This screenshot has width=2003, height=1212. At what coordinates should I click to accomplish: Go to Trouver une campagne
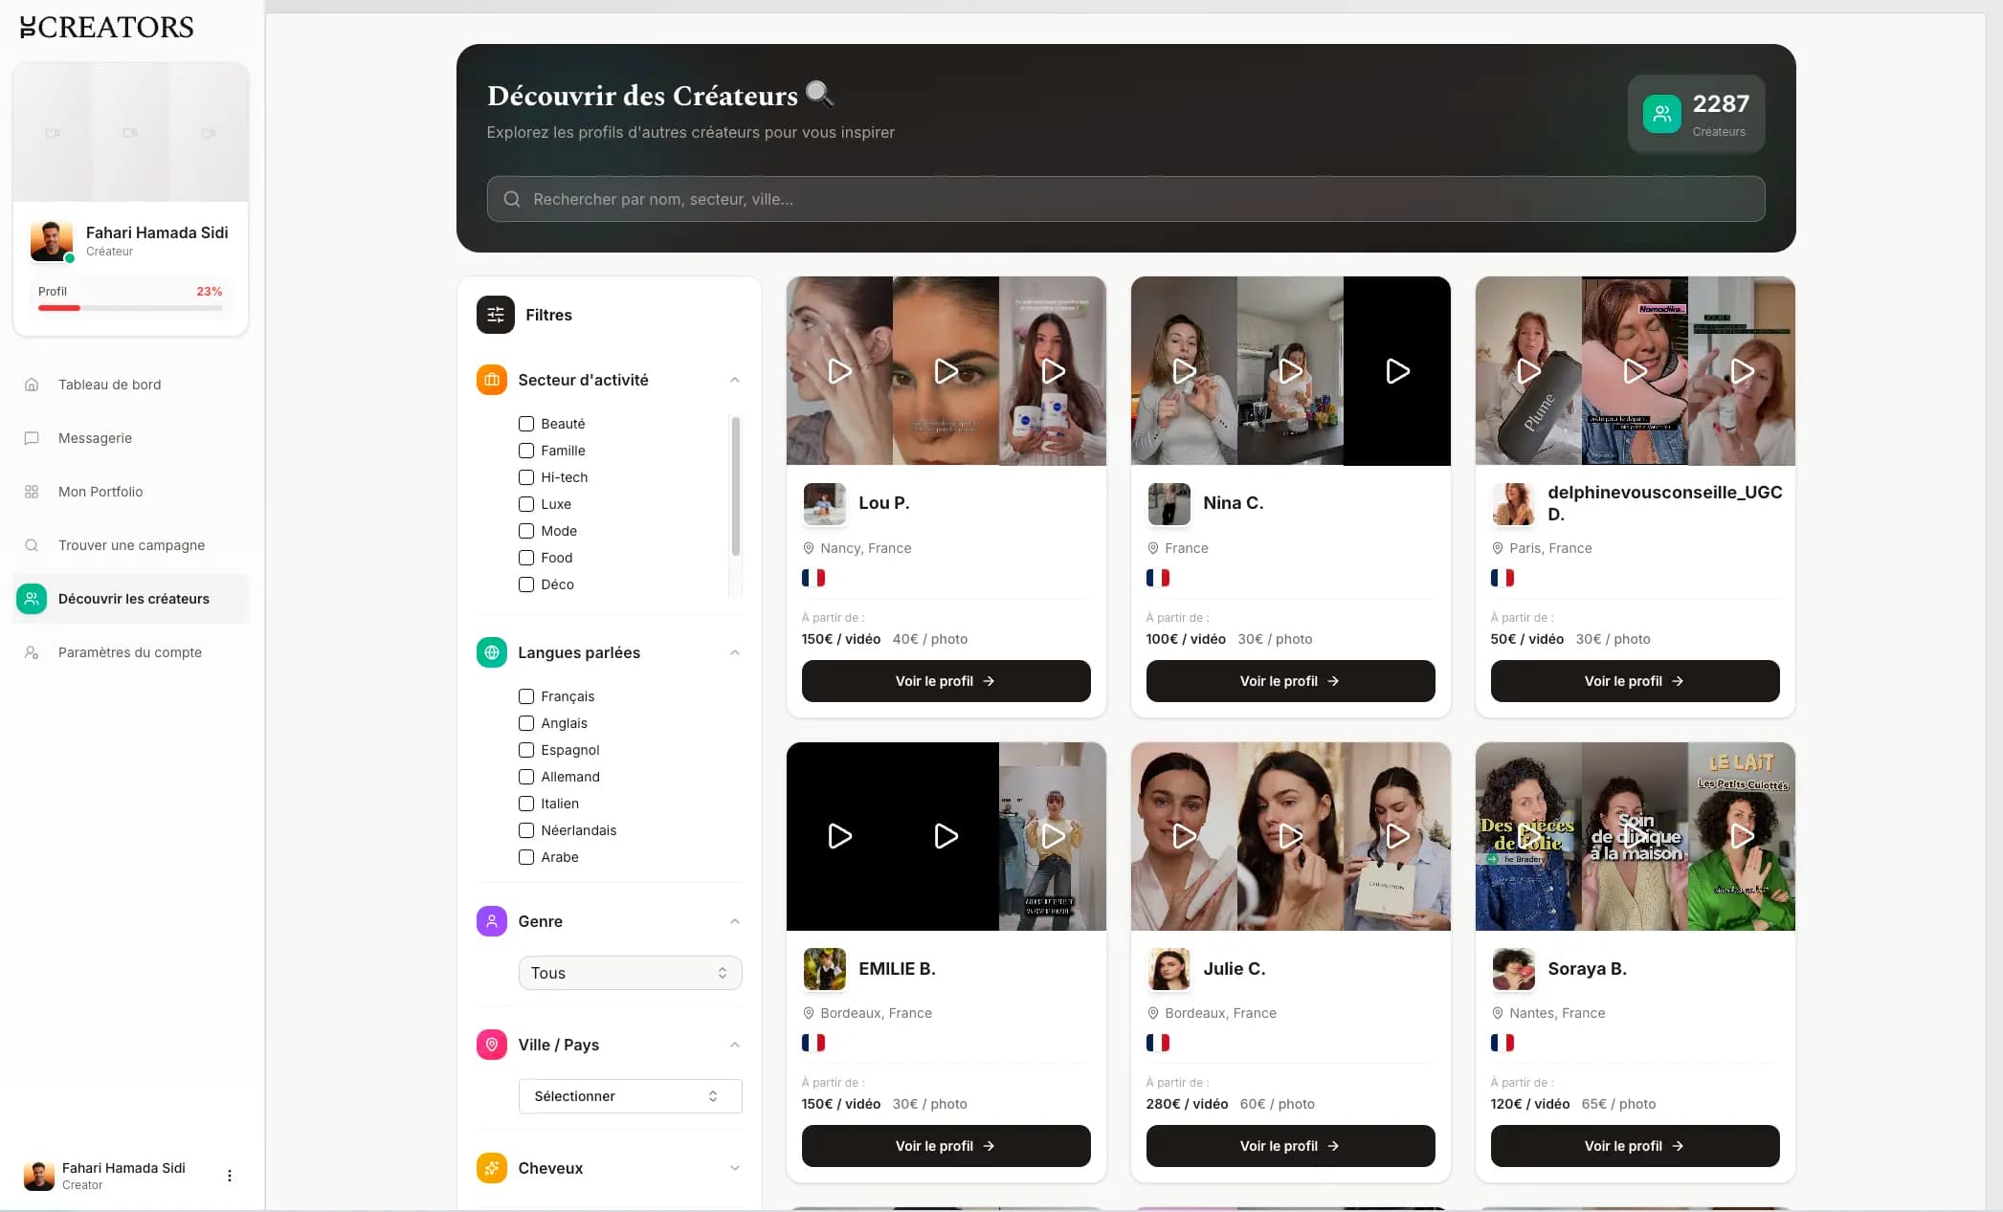pyautogui.click(x=131, y=545)
